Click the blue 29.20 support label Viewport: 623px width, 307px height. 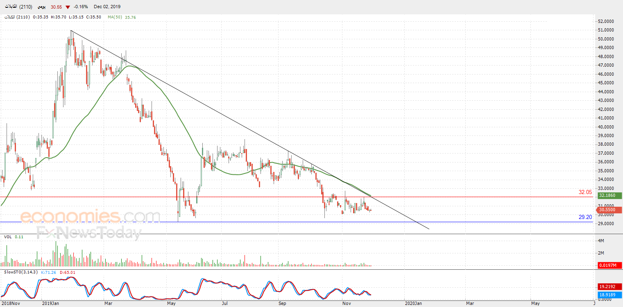(x=585, y=217)
